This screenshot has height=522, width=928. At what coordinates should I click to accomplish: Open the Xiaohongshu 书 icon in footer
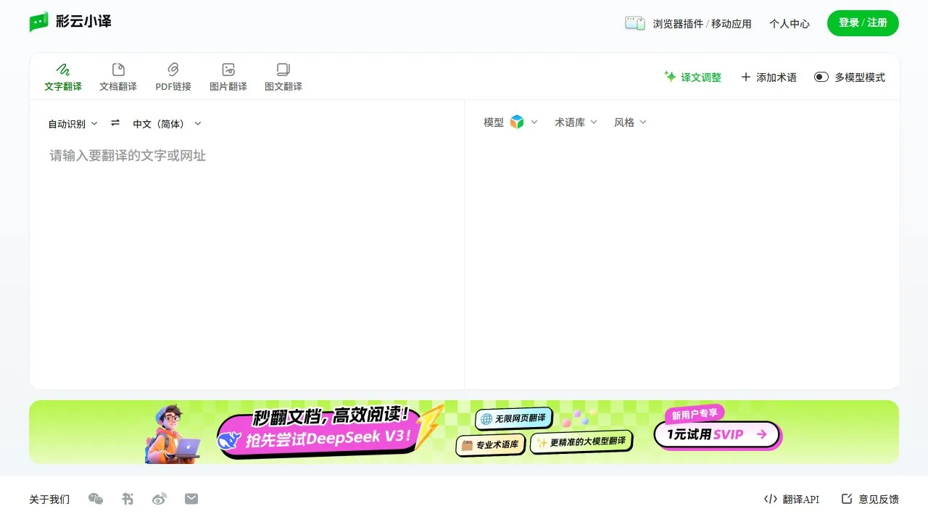click(x=128, y=499)
